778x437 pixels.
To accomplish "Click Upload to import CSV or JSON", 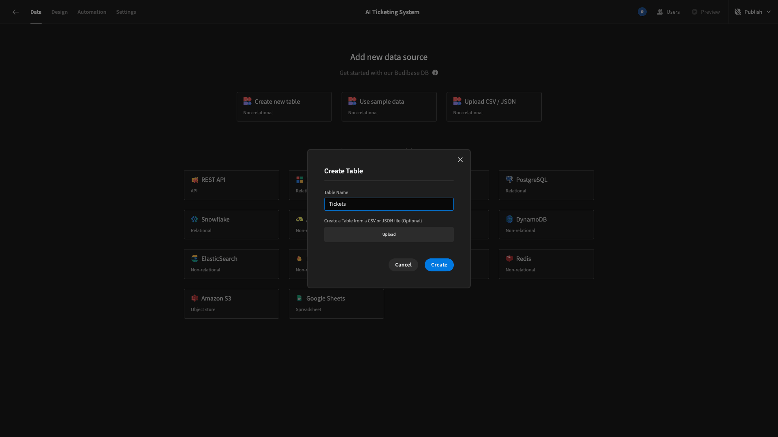I will click(389, 234).
